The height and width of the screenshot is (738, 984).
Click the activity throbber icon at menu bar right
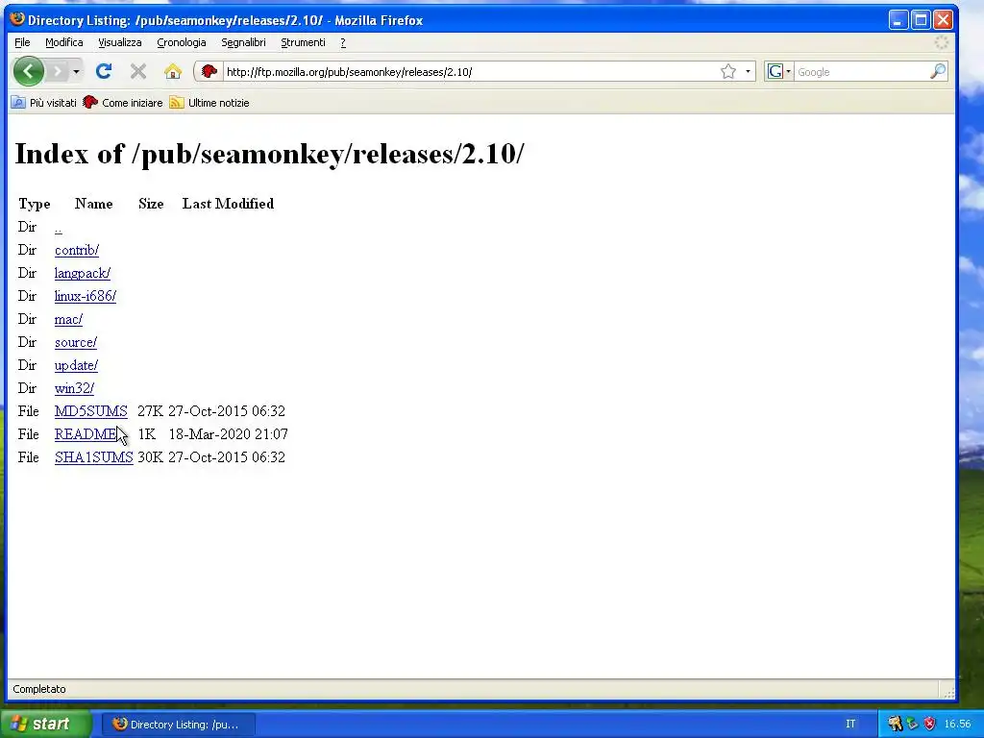tap(942, 42)
